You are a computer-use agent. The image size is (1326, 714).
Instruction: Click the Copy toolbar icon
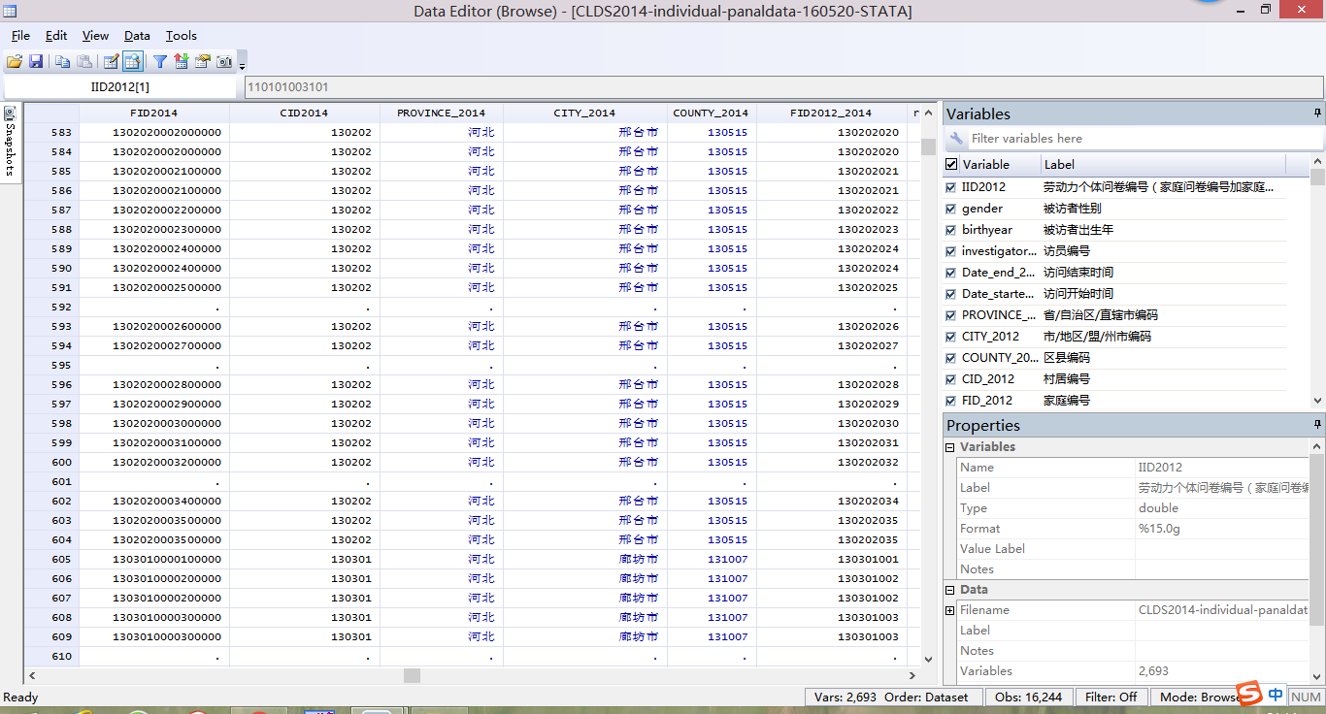pos(62,61)
